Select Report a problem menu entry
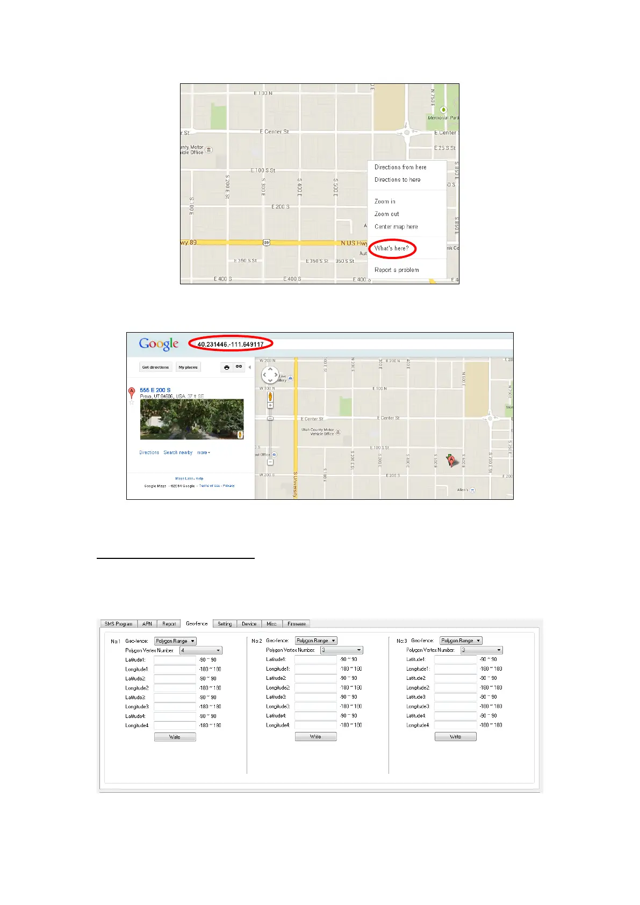This screenshot has width=640, height=905. 397,270
